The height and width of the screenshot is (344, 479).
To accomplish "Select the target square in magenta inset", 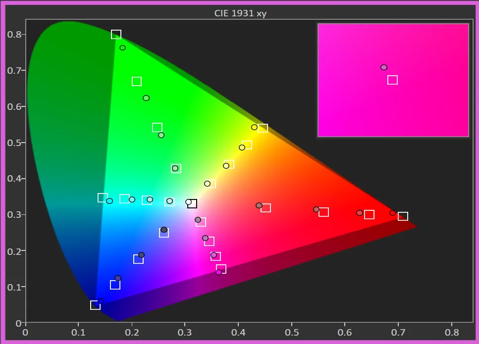I will point(392,80).
